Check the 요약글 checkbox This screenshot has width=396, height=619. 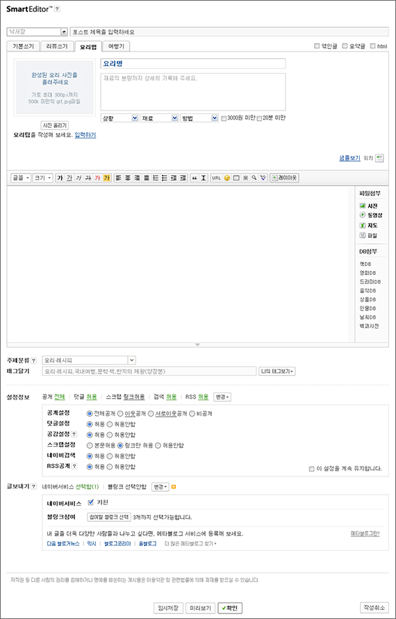click(345, 46)
